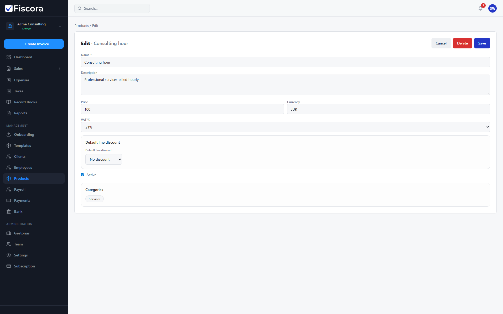Expand the Acme Consulting company switcher chevron
The image size is (503, 314).
60,26
